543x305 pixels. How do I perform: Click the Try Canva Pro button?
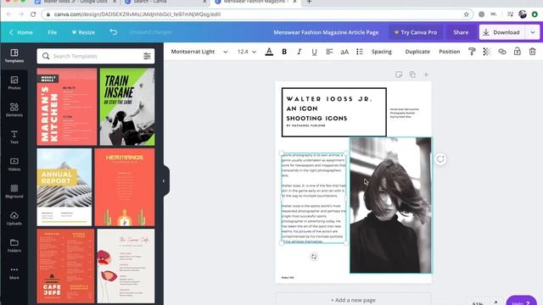[415, 32]
